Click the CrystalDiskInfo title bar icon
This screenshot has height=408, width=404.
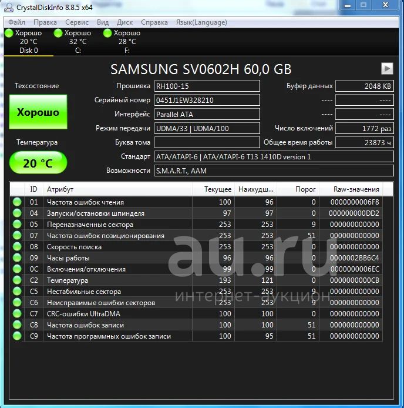click(9, 7)
